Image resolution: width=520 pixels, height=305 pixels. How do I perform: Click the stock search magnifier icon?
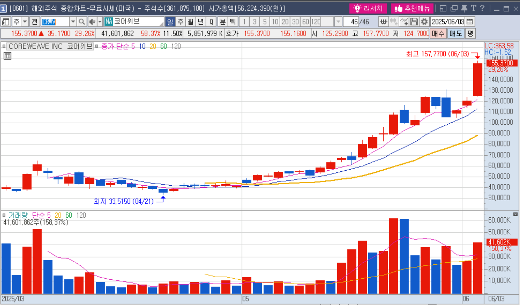81,22
